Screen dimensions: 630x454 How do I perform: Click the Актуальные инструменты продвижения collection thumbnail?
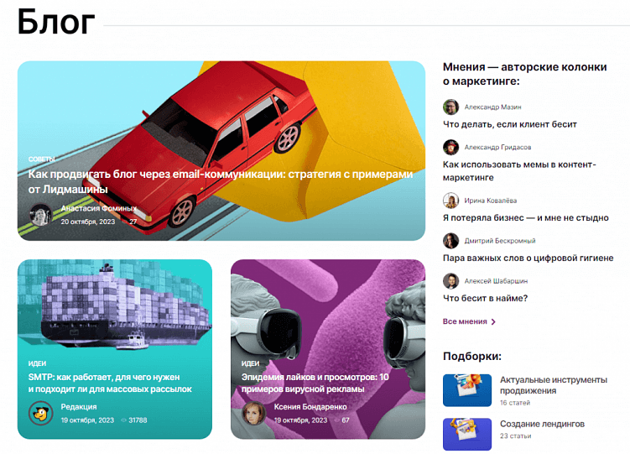tap(467, 390)
